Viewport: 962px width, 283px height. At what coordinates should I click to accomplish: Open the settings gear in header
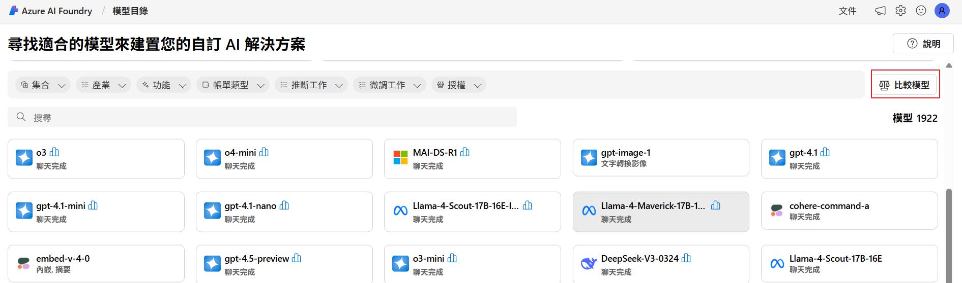click(900, 11)
